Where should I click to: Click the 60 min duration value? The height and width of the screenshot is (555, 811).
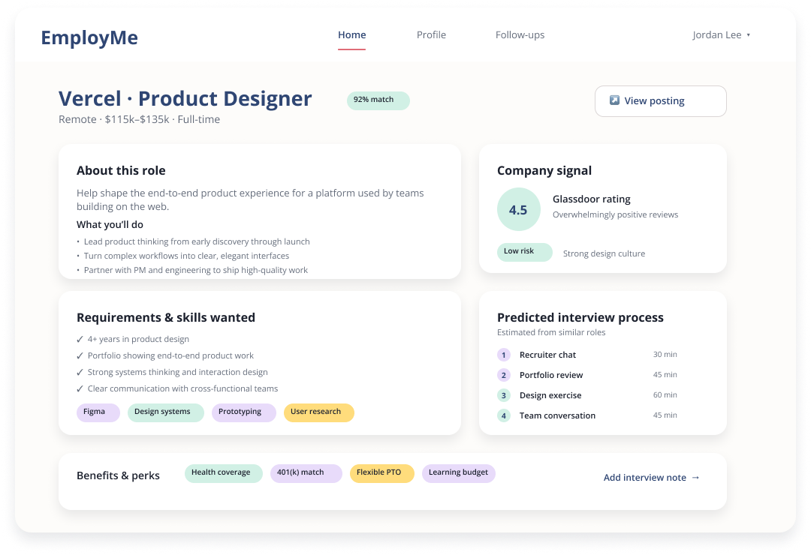coord(665,394)
